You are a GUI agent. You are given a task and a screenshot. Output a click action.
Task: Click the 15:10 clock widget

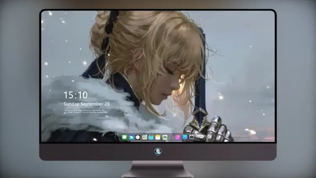(75, 95)
